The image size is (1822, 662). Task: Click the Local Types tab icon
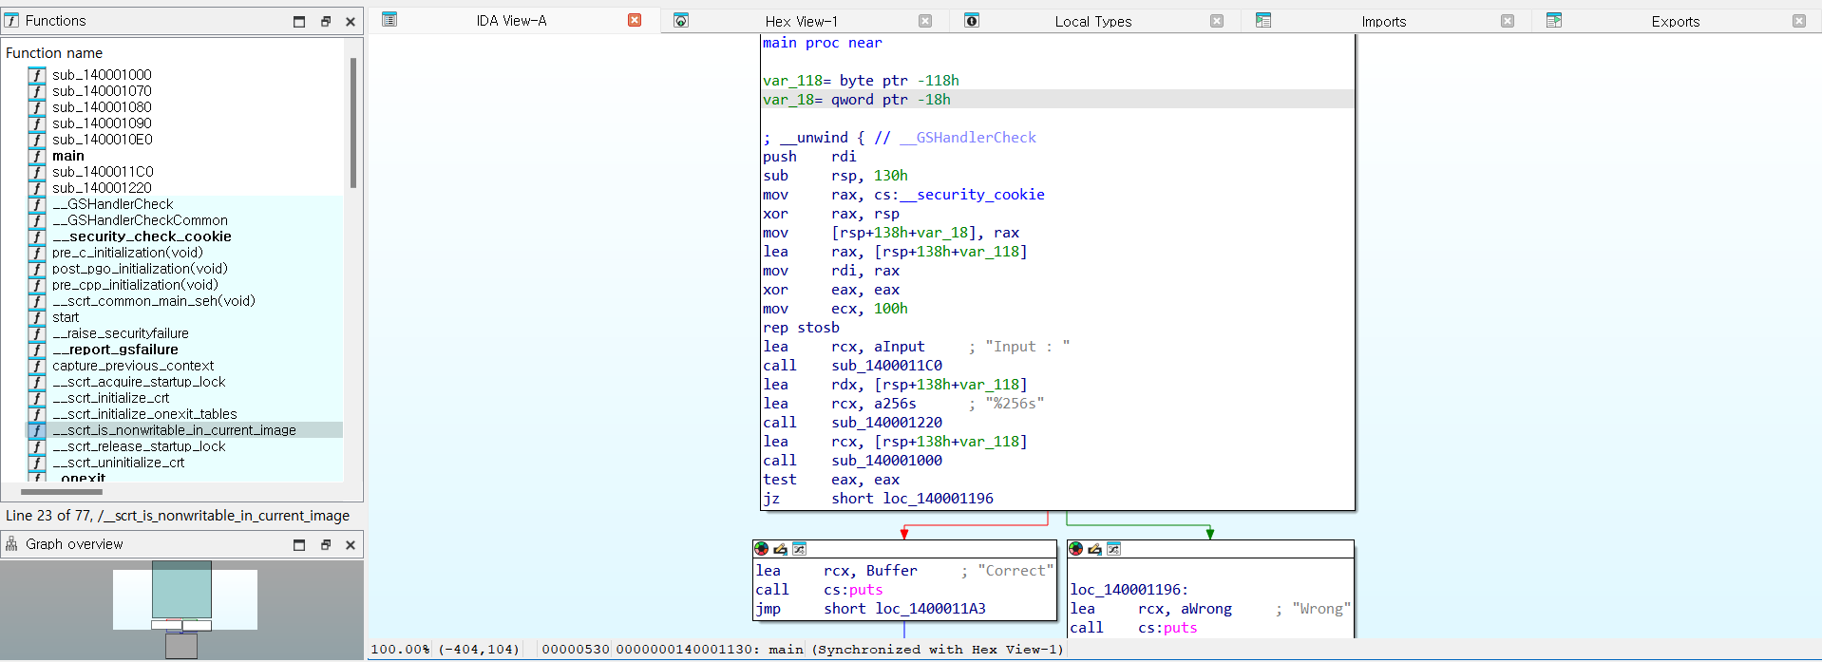coord(972,21)
